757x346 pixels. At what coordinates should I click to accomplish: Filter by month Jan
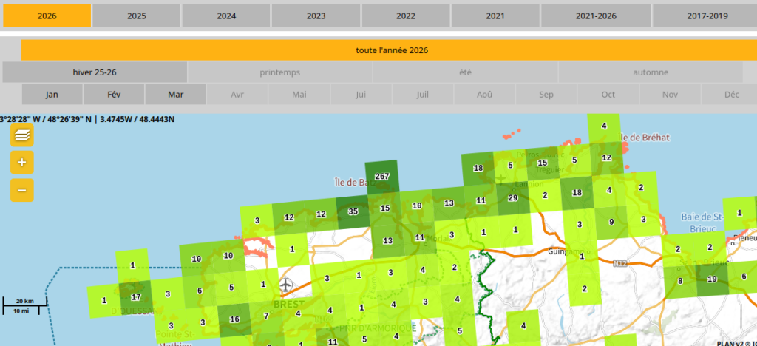pos(52,95)
